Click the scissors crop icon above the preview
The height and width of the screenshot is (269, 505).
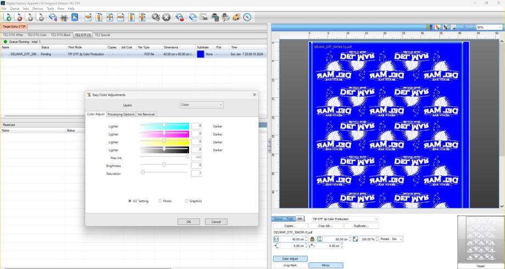(447, 26)
